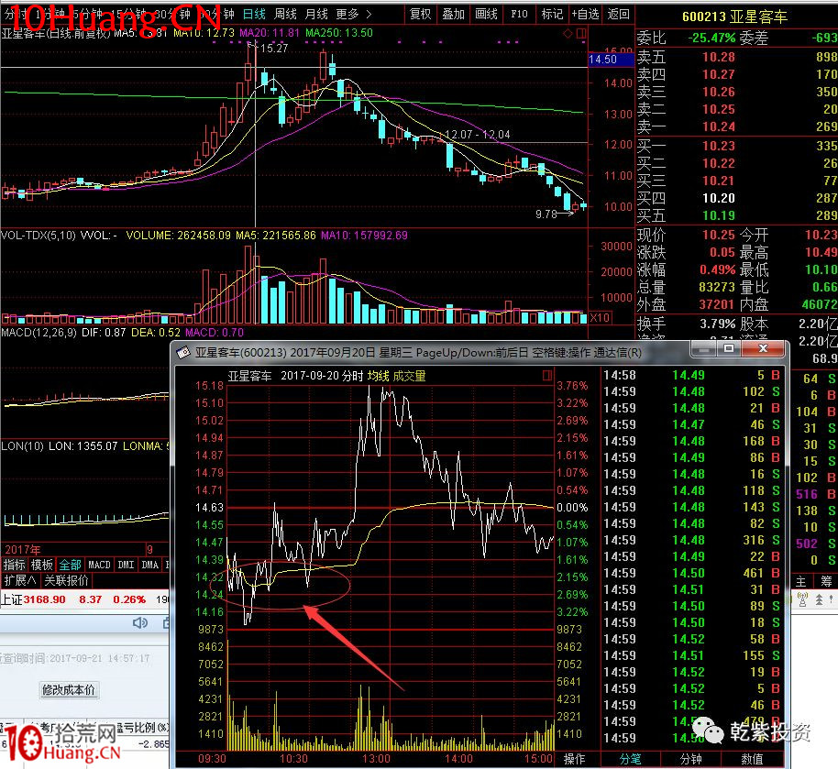Select the 筹 chip tab in right panel
838x769 pixels.
(x=826, y=581)
